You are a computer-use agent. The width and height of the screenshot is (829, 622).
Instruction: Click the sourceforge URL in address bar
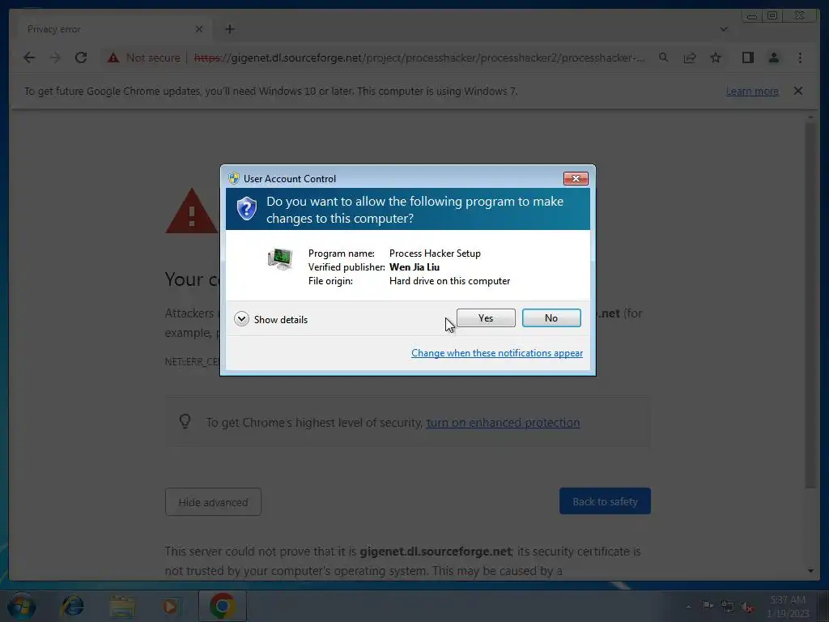click(x=419, y=58)
